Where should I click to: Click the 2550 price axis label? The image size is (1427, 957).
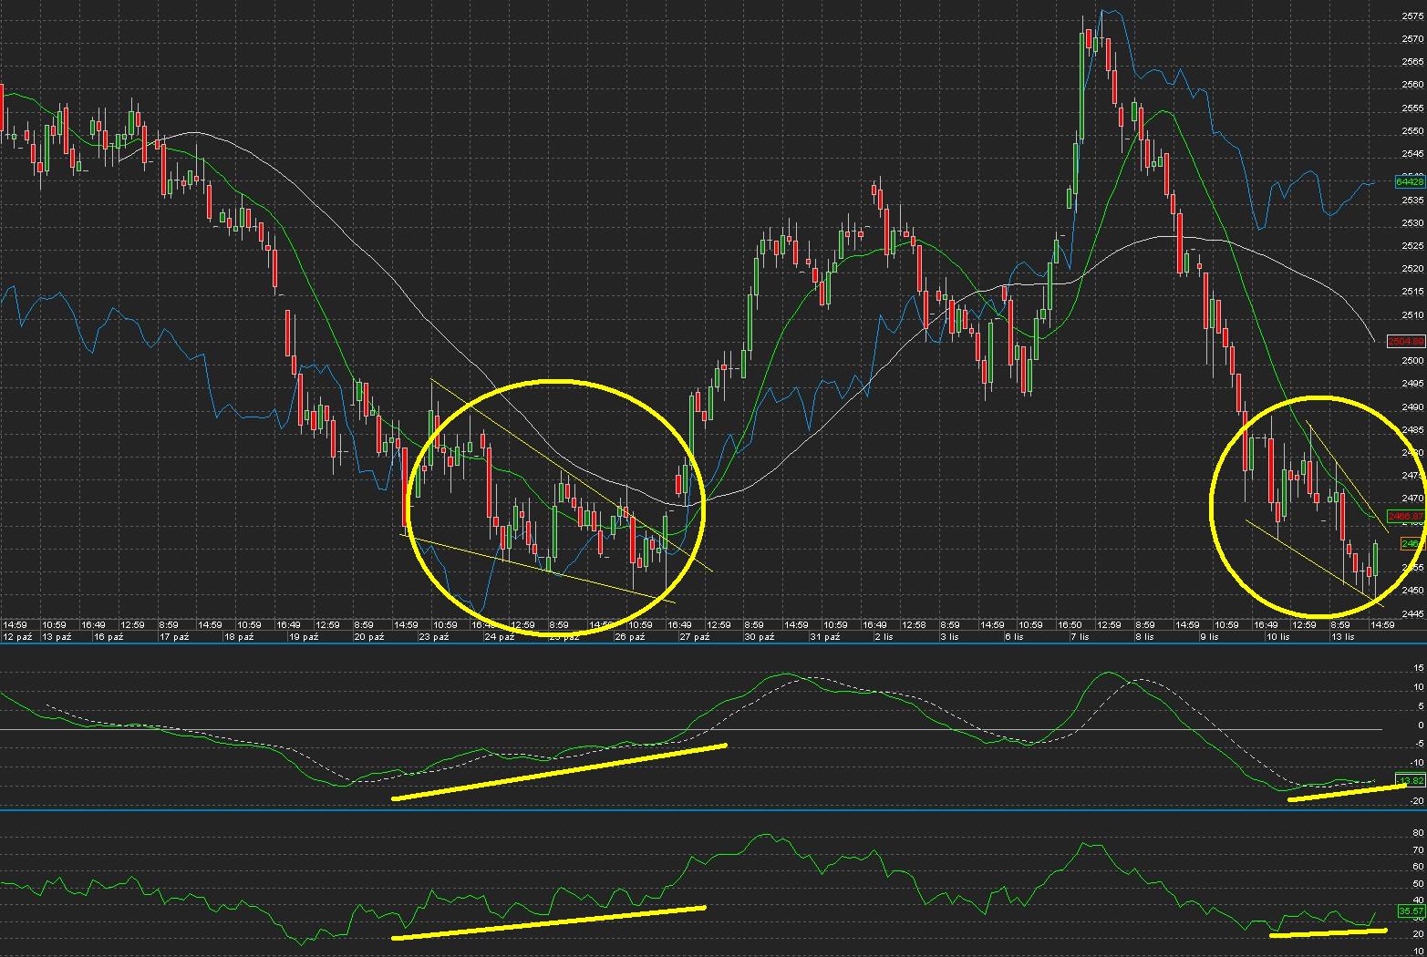coord(1412,131)
